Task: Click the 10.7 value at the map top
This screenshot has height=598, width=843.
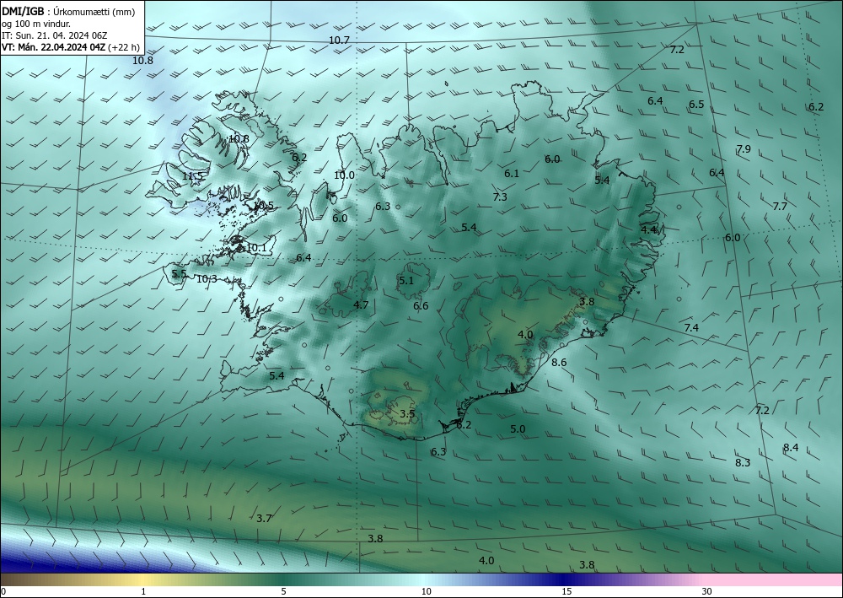Action: 339,40
